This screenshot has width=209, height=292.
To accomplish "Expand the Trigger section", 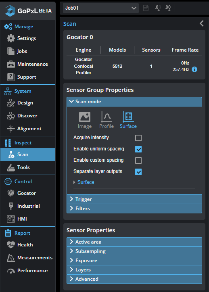I will coord(134,199).
